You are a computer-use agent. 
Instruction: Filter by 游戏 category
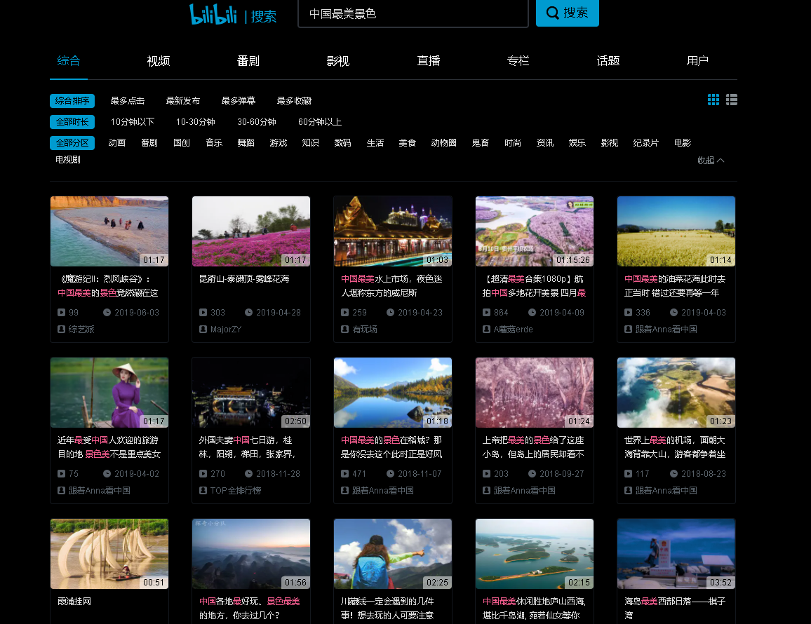[x=279, y=143]
